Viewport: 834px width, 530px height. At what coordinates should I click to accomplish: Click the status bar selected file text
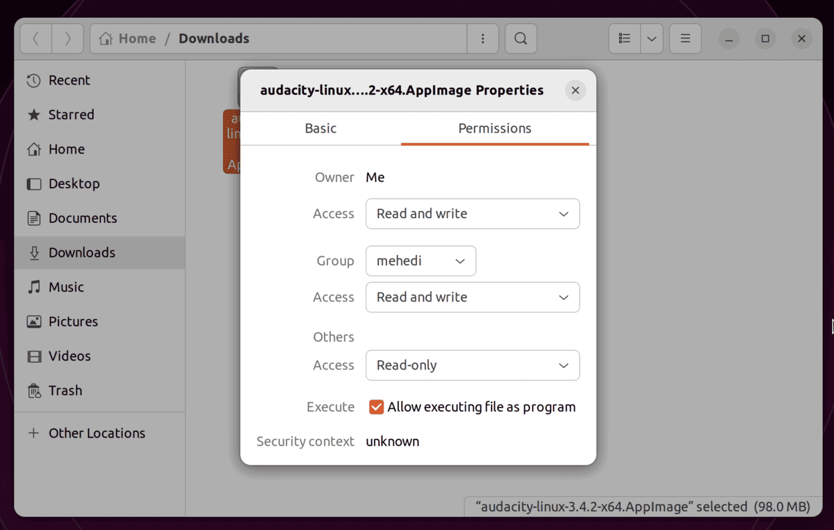point(643,507)
